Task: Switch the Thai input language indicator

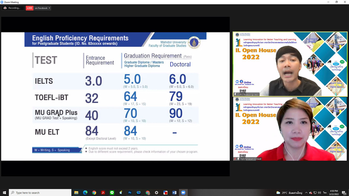Action: tap(325, 193)
